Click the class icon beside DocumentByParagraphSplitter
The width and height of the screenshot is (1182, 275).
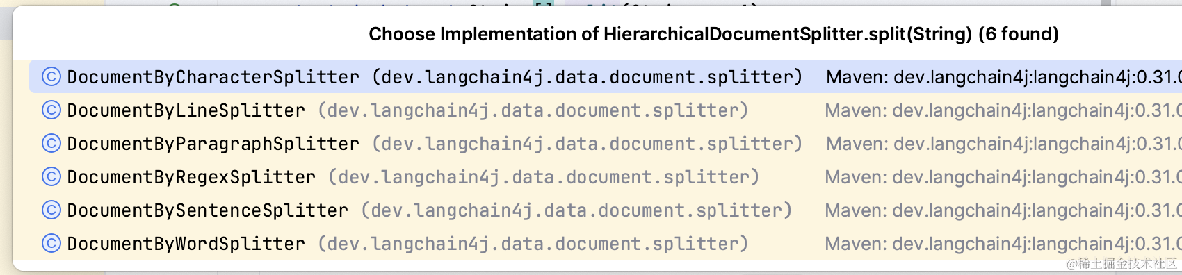[51, 143]
